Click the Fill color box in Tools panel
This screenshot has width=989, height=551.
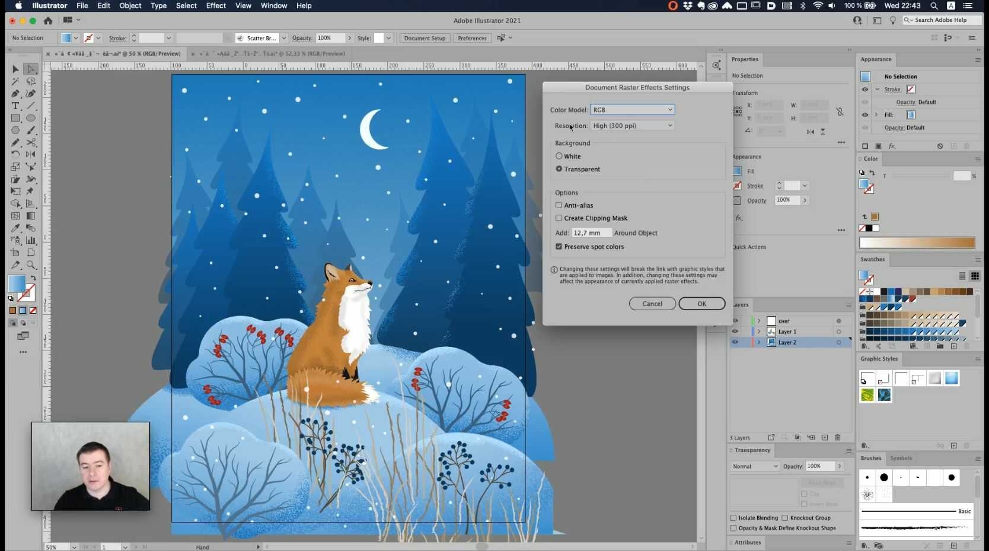(x=17, y=284)
